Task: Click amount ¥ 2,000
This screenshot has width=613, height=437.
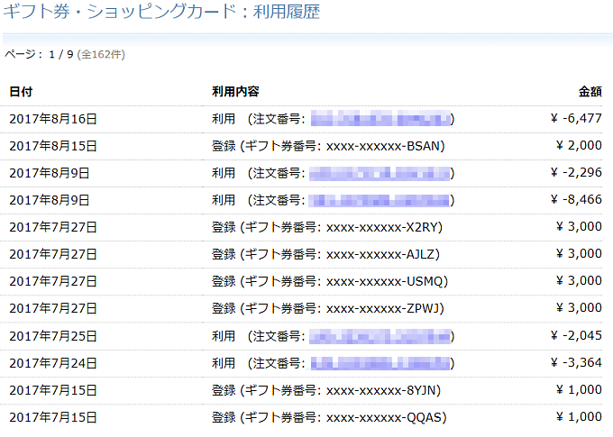Action: pos(579,145)
